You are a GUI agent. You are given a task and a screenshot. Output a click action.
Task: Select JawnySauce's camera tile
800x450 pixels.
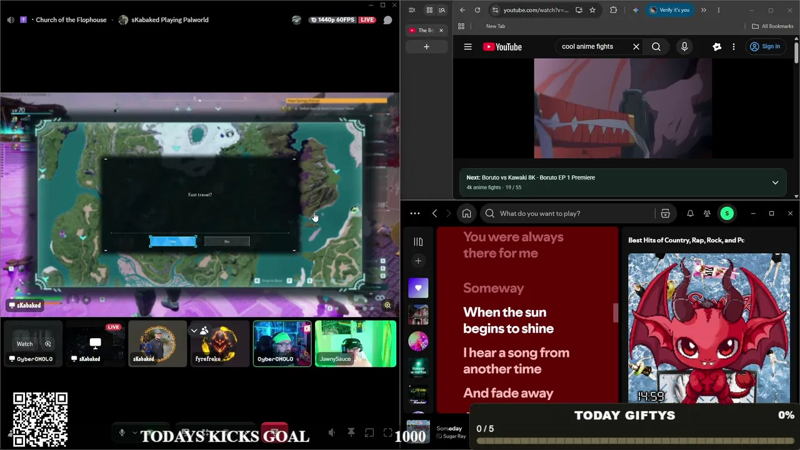click(x=356, y=344)
